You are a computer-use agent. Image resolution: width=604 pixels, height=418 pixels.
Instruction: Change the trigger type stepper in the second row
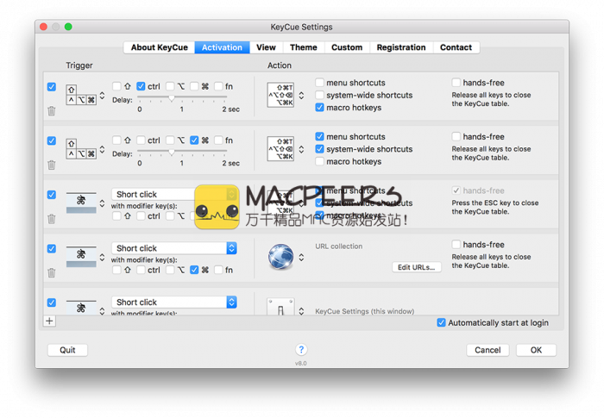coord(102,149)
